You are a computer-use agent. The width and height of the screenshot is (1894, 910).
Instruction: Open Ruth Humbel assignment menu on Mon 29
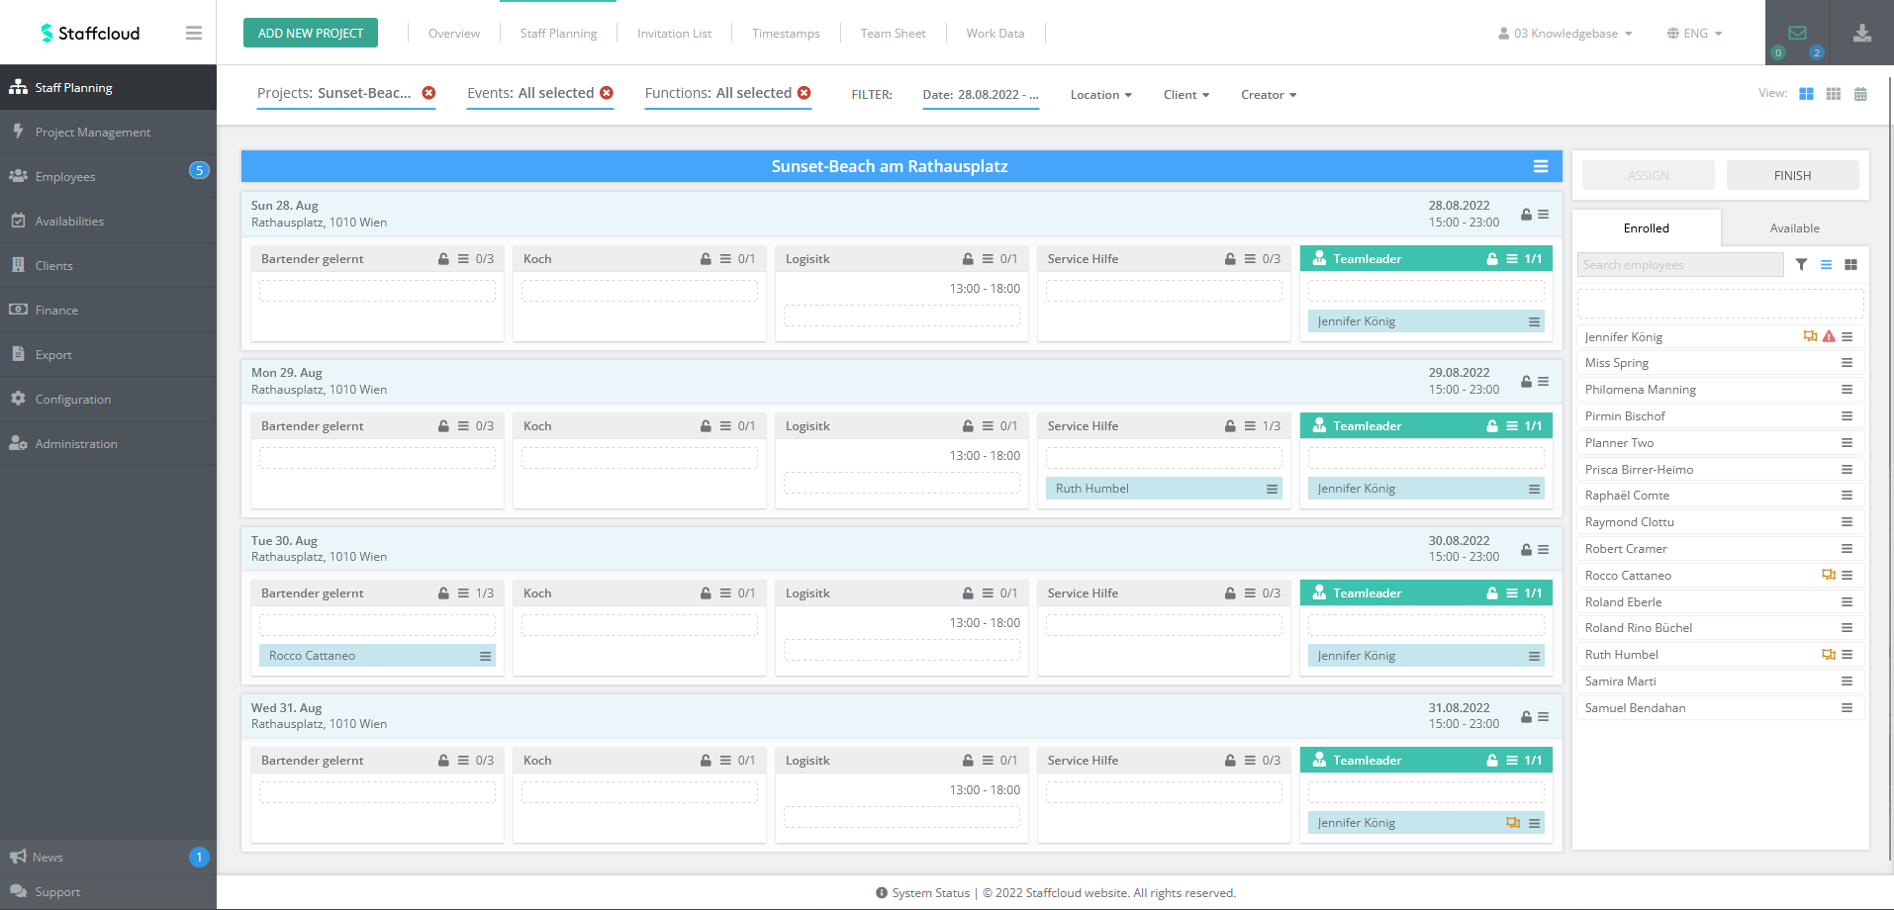click(x=1272, y=489)
